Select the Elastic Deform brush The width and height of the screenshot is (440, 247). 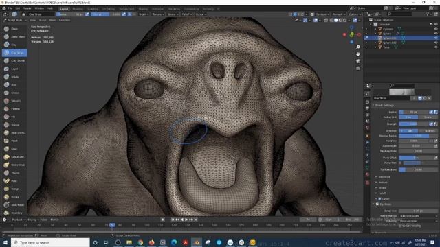pyautogui.click(x=14, y=157)
